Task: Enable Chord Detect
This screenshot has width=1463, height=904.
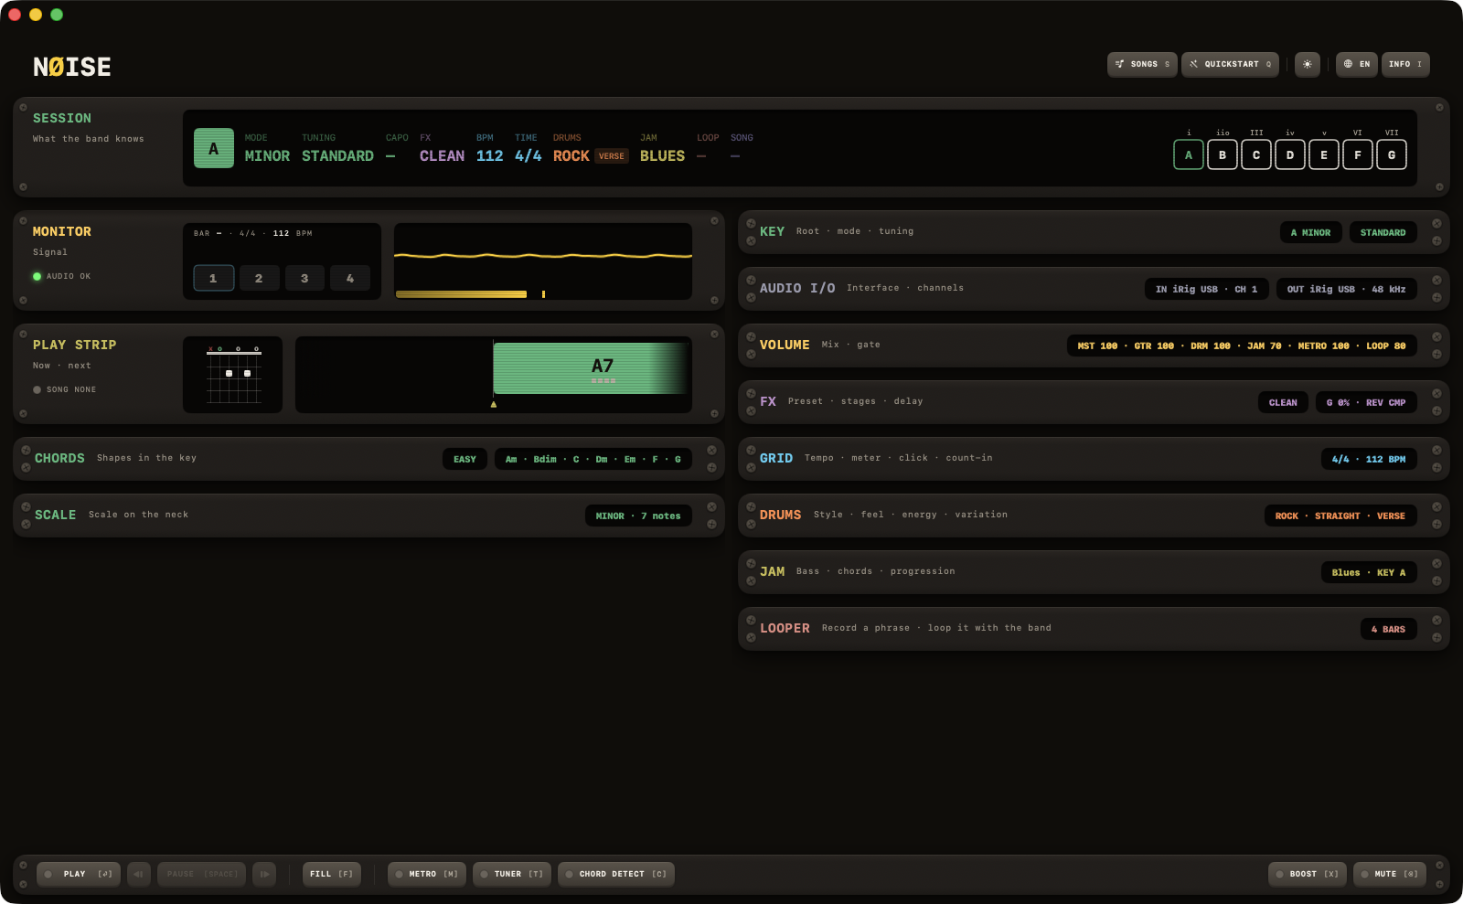Action: (616, 874)
